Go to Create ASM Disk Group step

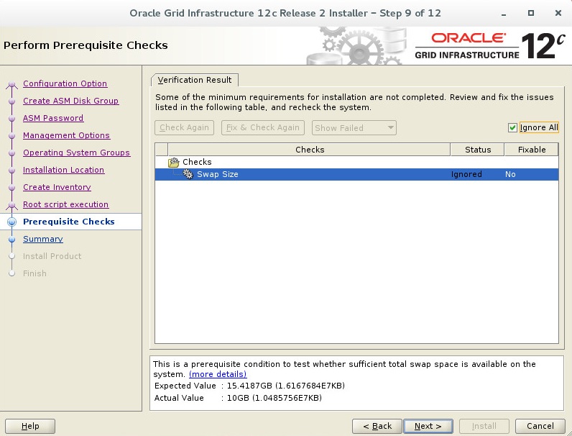[70, 101]
